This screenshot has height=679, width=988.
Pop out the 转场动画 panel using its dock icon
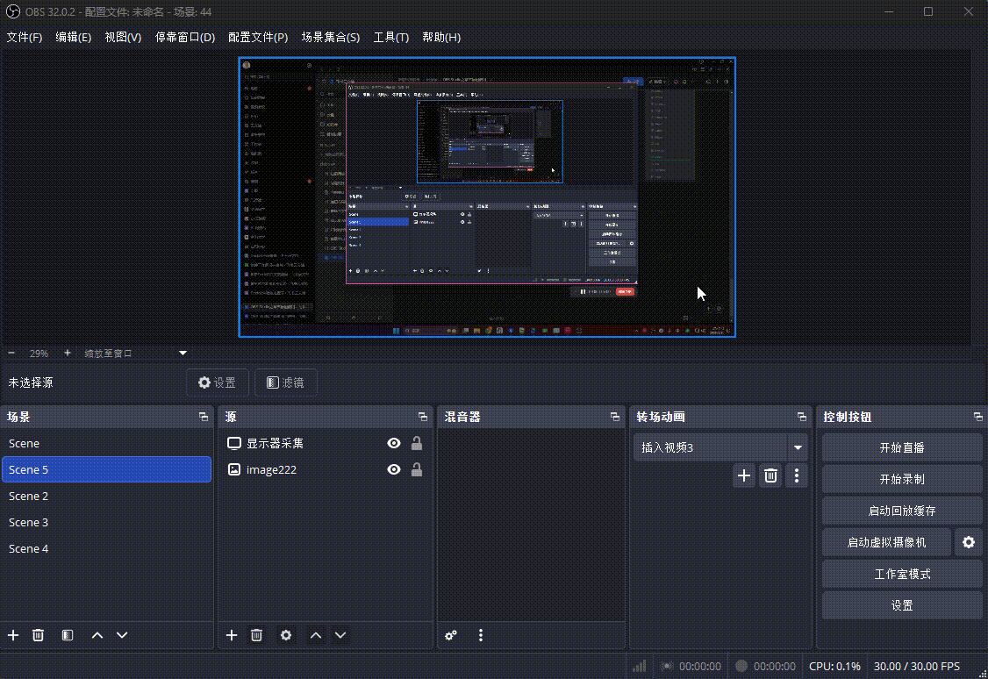(x=801, y=417)
